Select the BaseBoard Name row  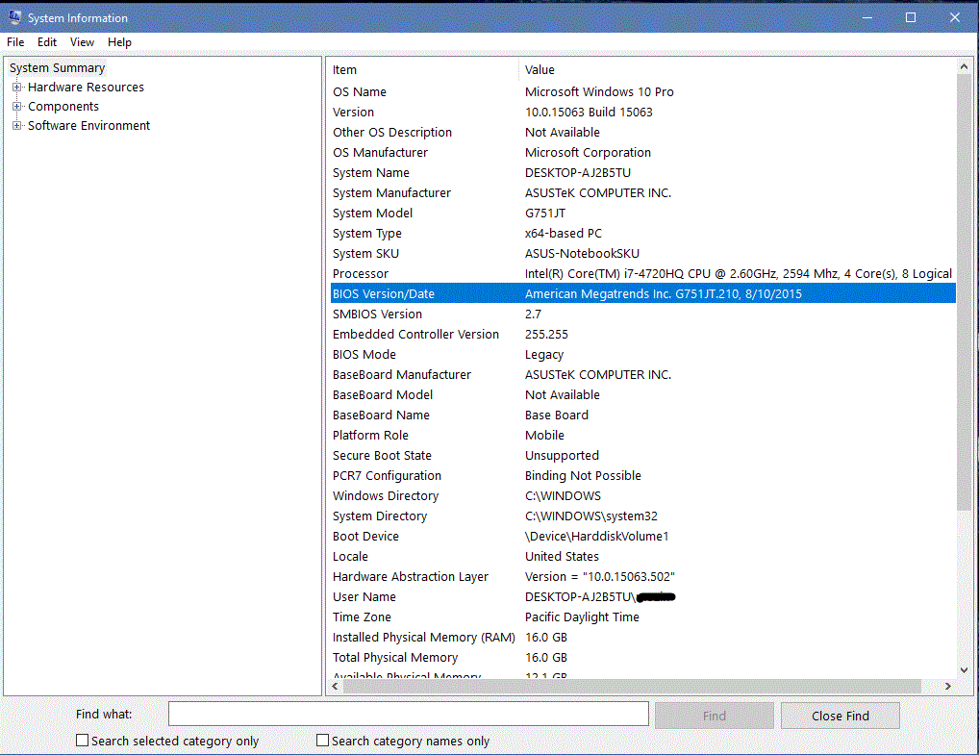642,415
